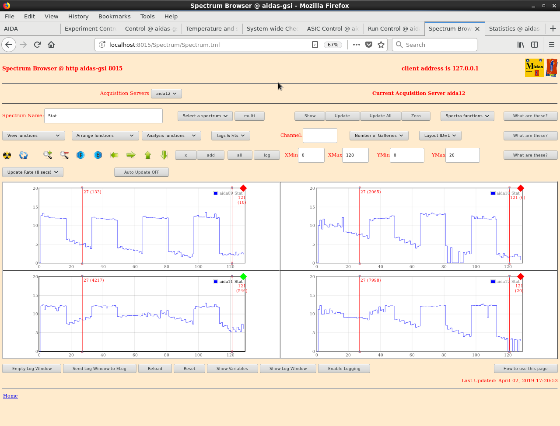Click the radiation symbol icon
Viewport: 560px width, 426px height.
pos(7,155)
